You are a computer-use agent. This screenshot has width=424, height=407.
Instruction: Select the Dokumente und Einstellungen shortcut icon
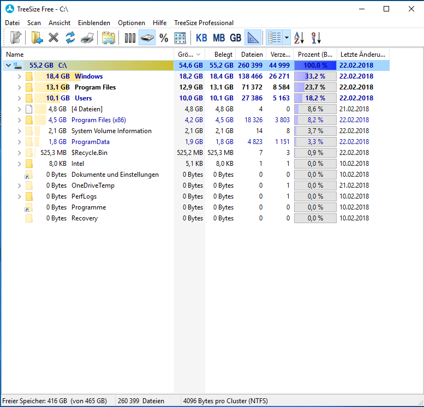click(29, 175)
